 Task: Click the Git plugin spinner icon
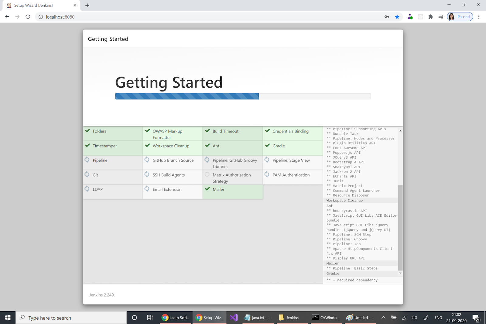coord(87,174)
